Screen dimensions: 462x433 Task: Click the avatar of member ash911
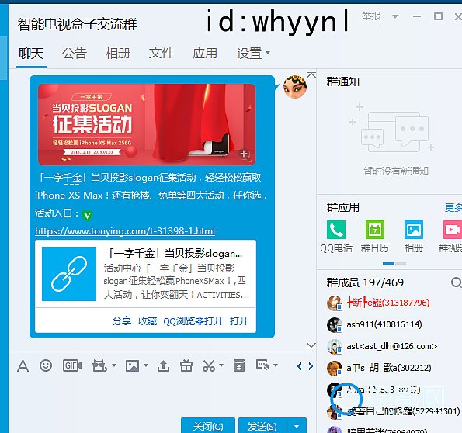tap(335, 324)
